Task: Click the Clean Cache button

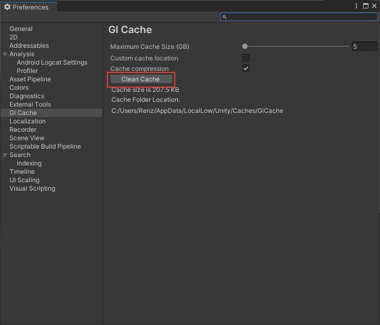Action: coord(141,79)
